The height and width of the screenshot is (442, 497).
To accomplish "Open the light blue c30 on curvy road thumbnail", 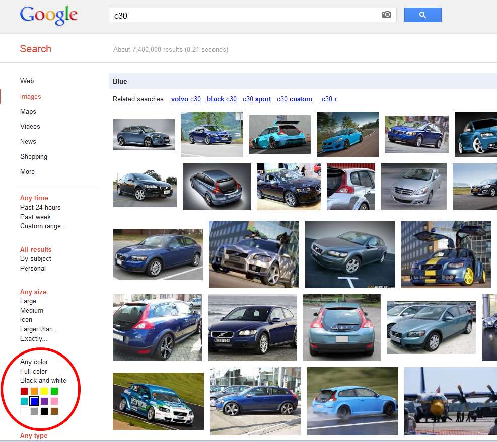I will tap(347, 135).
